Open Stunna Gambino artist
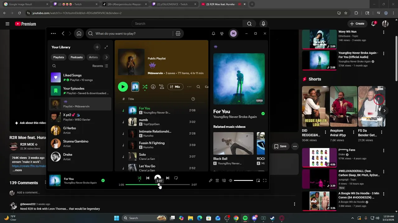 (x=80, y=143)
